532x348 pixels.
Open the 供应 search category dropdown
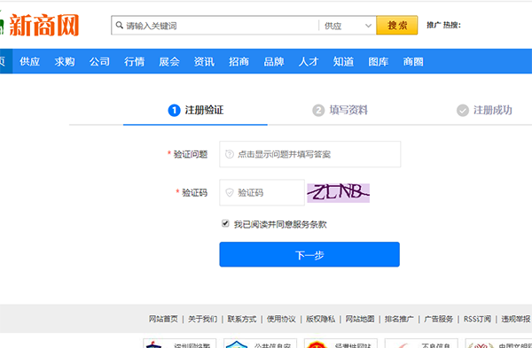coord(348,26)
